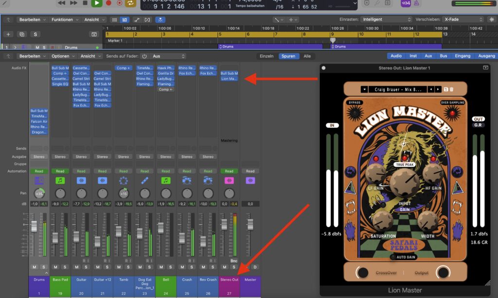Stop playback with the Stop button
This screenshot has height=298, width=498.
point(85,3)
